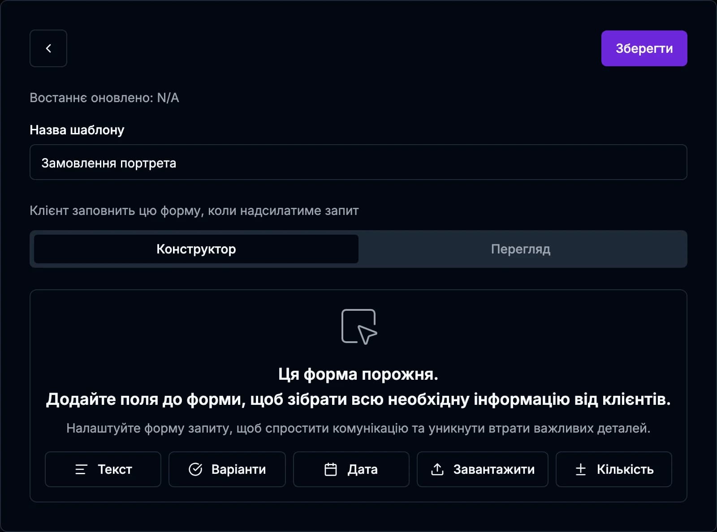717x532 pixels.
Task: Add a Кількість field to the form
Action: [x=614, y=469]
